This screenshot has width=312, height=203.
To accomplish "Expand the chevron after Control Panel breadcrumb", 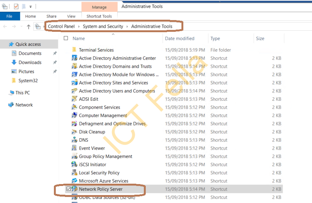I will coord(79,27).
